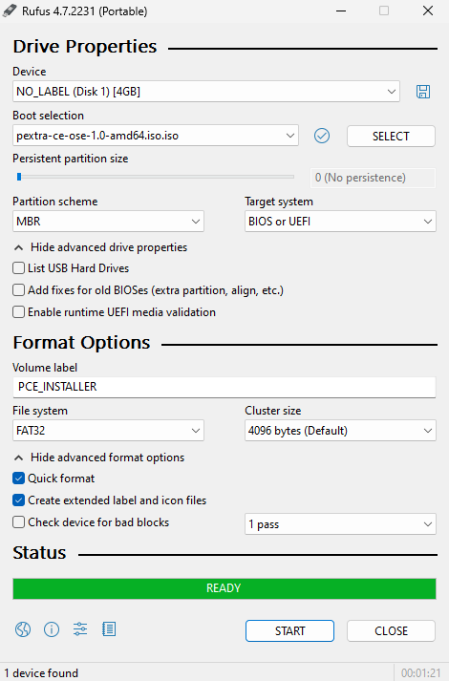Click the checksum checkmark icon beside boot selection
The width and height of the screenshot is (449, 681).
322,136
